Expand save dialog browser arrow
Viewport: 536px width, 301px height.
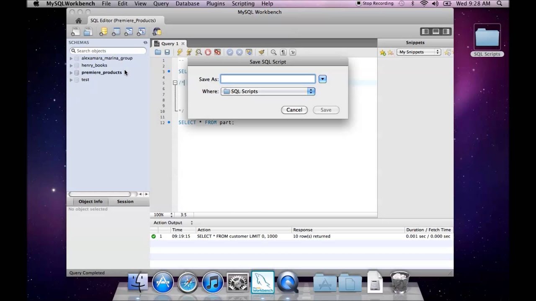322,79
